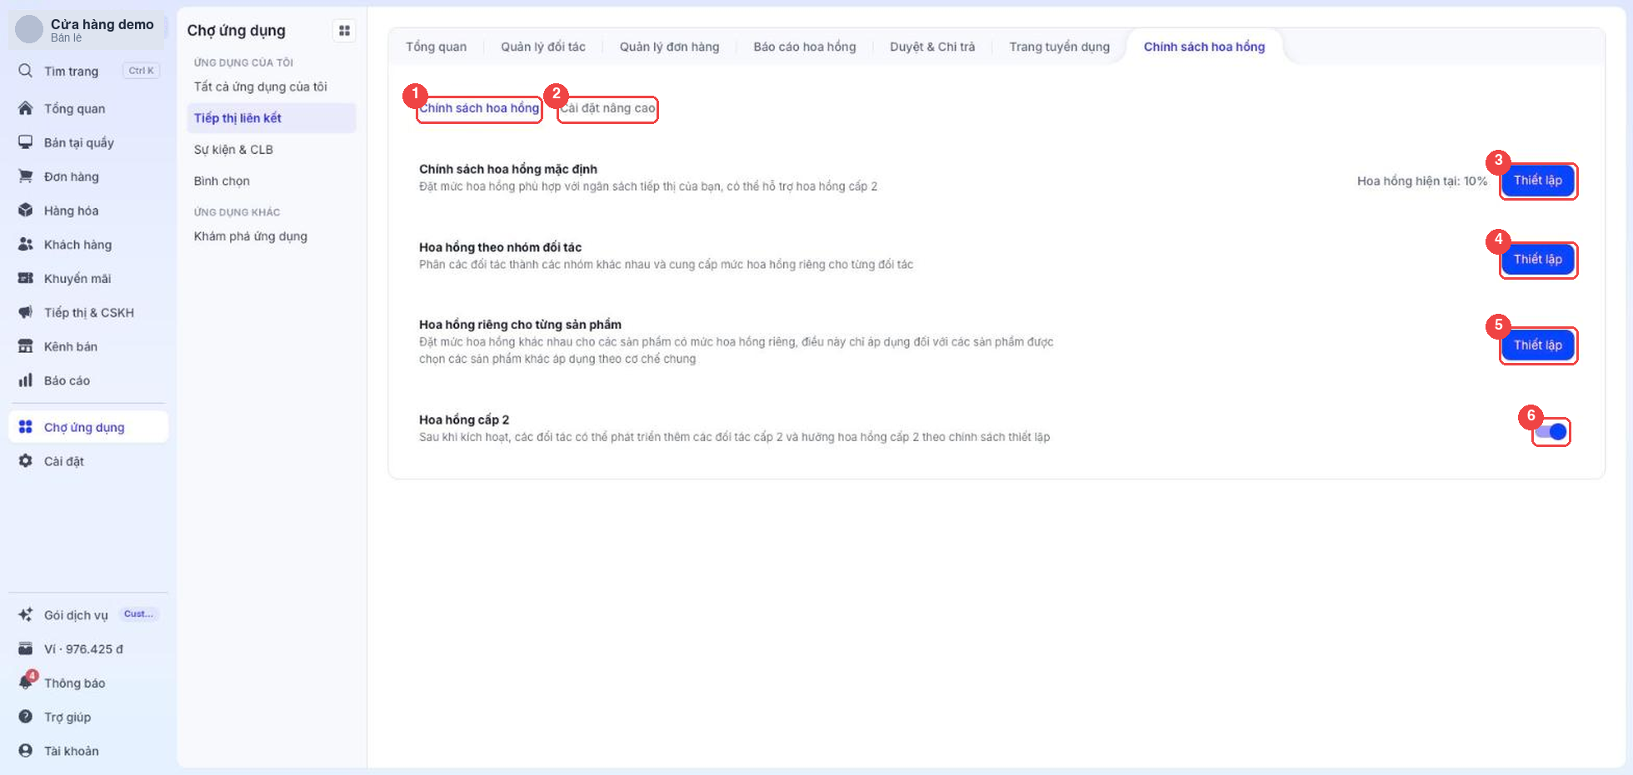
Task: Click the Khách hàng people icon
Action: [x=26, y=245]
